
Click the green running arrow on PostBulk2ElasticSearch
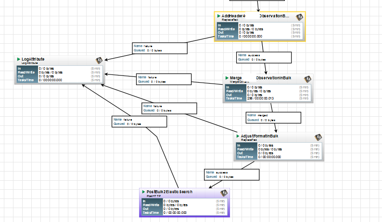click(143, 192)
